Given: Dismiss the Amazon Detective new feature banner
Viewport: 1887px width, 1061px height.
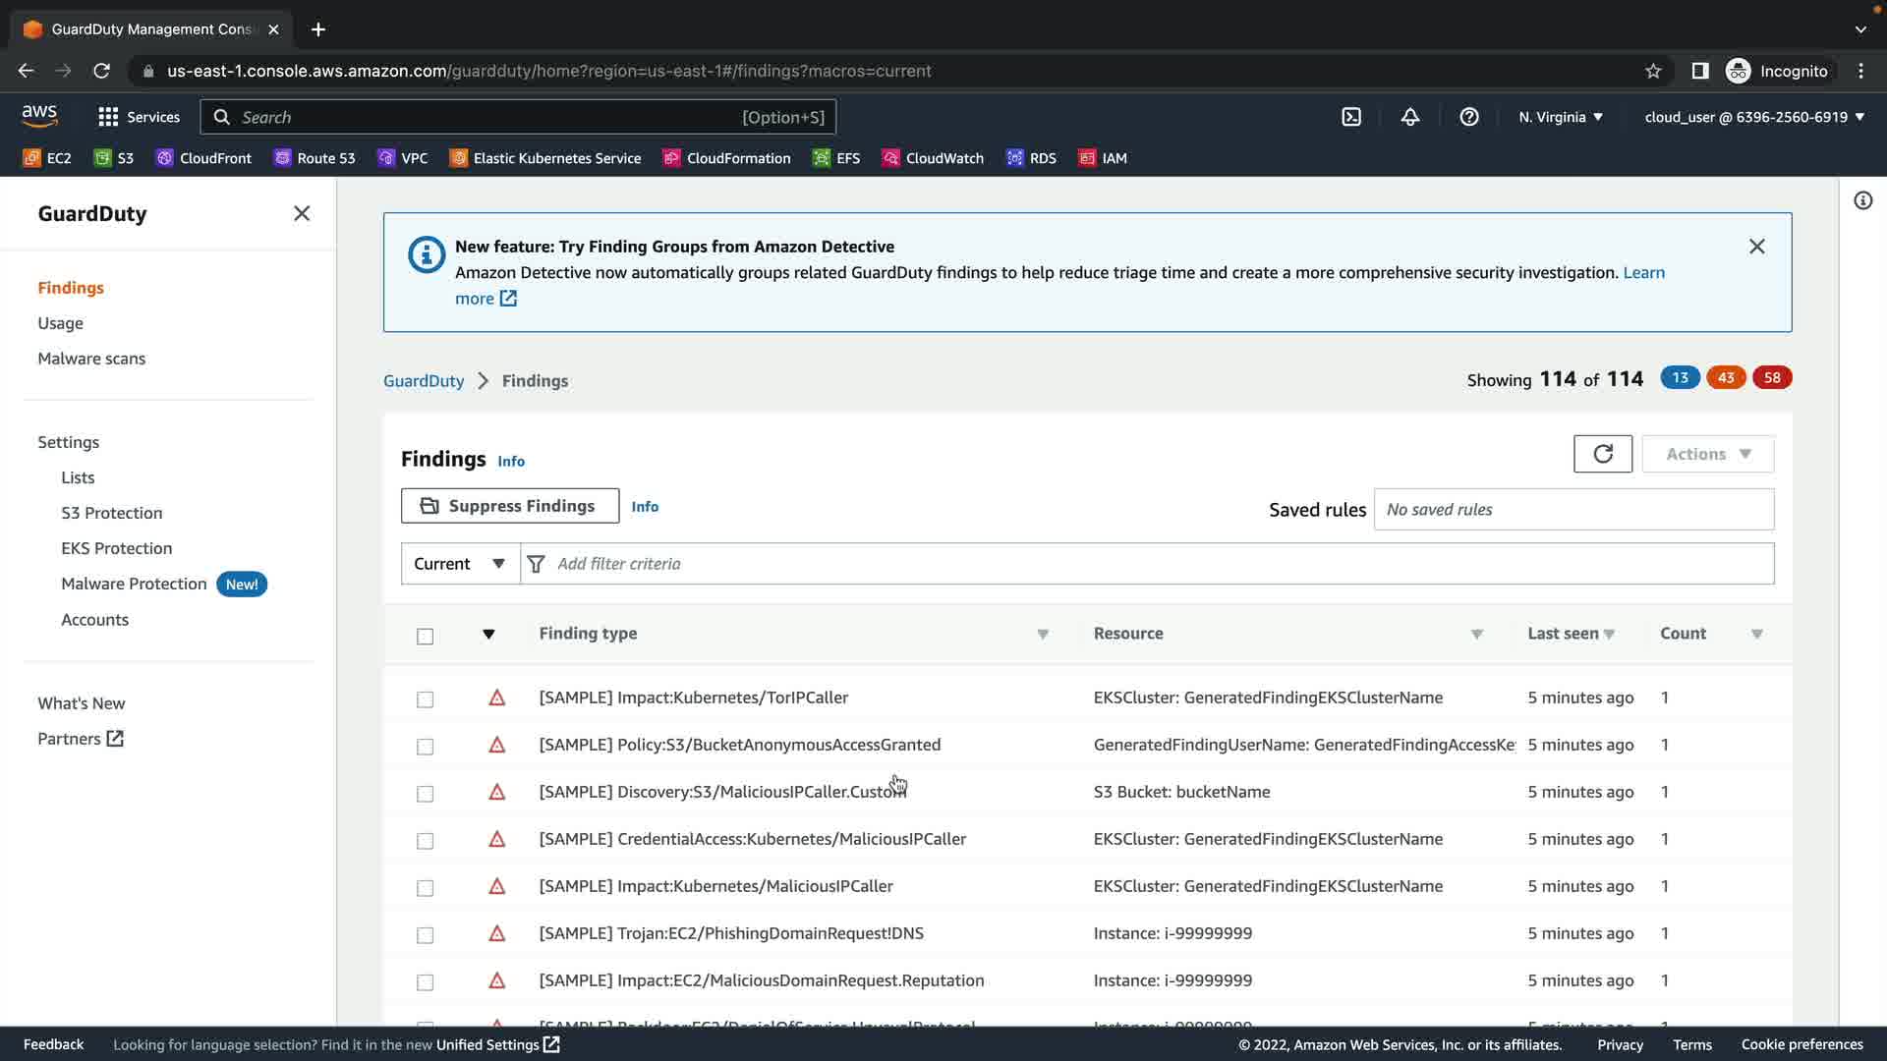Looking at the screenshot, I should 1756,247.
